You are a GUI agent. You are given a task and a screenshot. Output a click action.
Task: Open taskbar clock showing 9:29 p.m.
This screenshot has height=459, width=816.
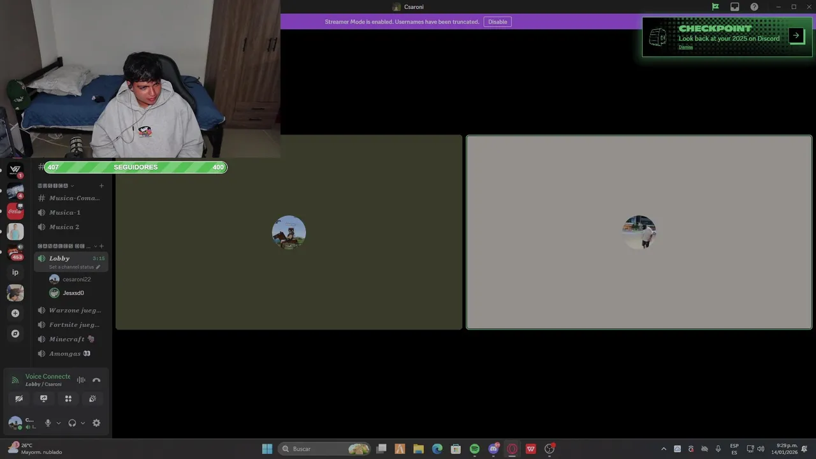click(785, 449)
